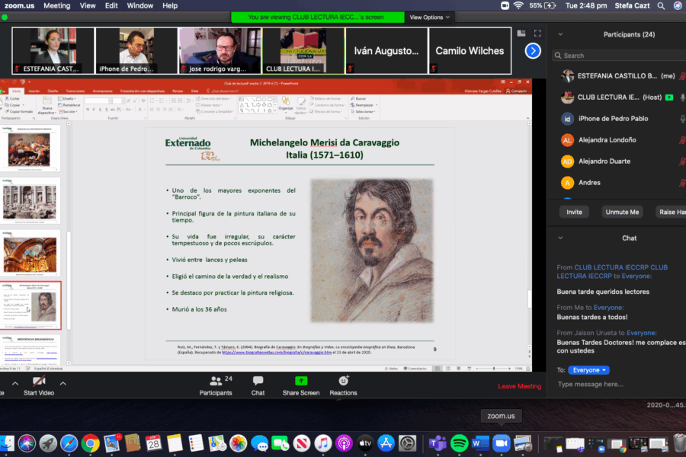Click the Start Video camera icon

point(39,381)
